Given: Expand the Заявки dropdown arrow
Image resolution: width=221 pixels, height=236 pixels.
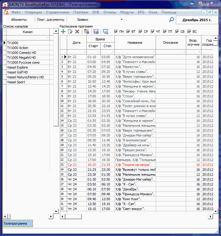Looking at the screenshot, I should (x=122, y=20).
